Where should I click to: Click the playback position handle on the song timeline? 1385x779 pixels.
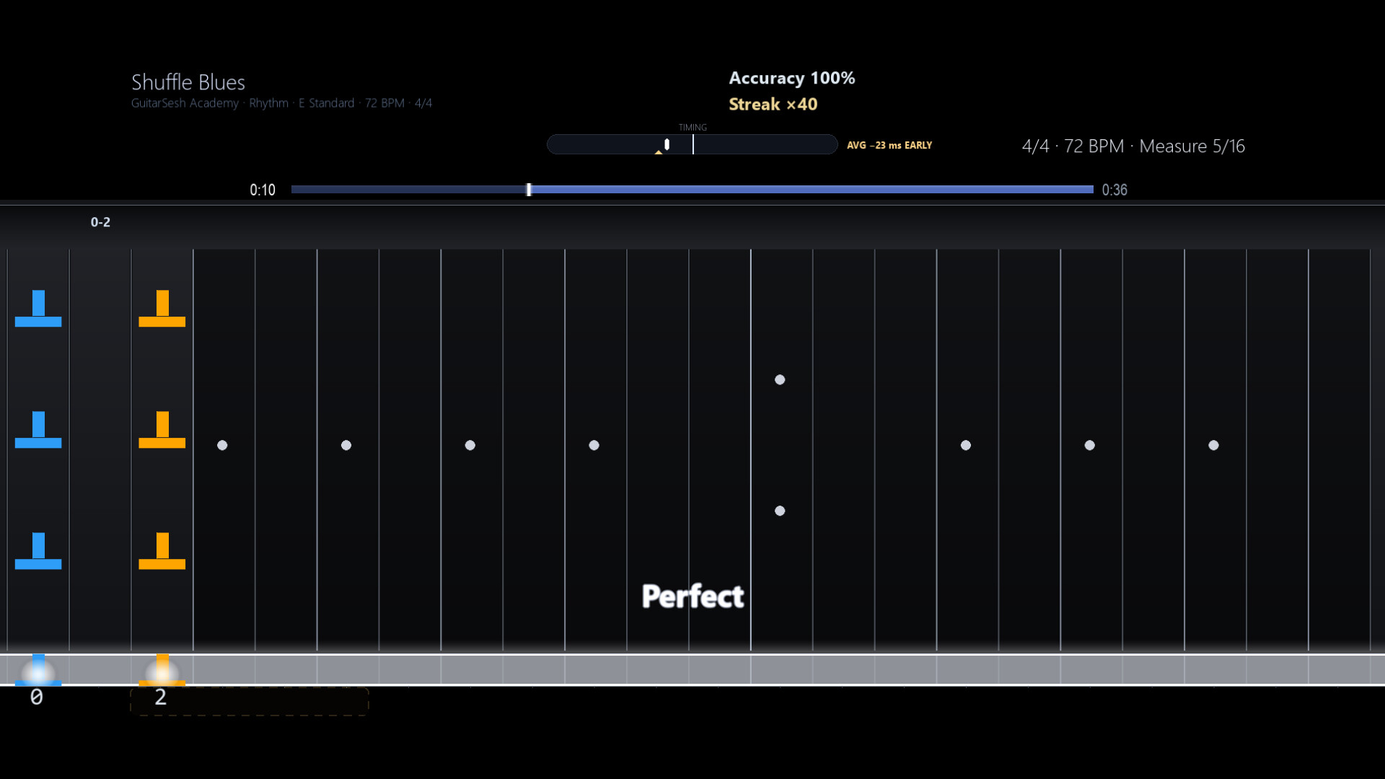coord(529,190)
